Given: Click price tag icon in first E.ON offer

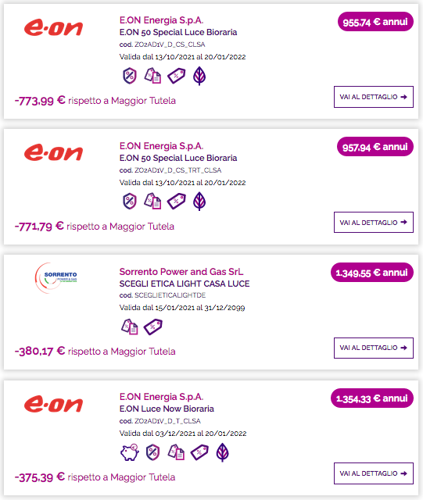Looking at the screenshot, I should [177, 77].
